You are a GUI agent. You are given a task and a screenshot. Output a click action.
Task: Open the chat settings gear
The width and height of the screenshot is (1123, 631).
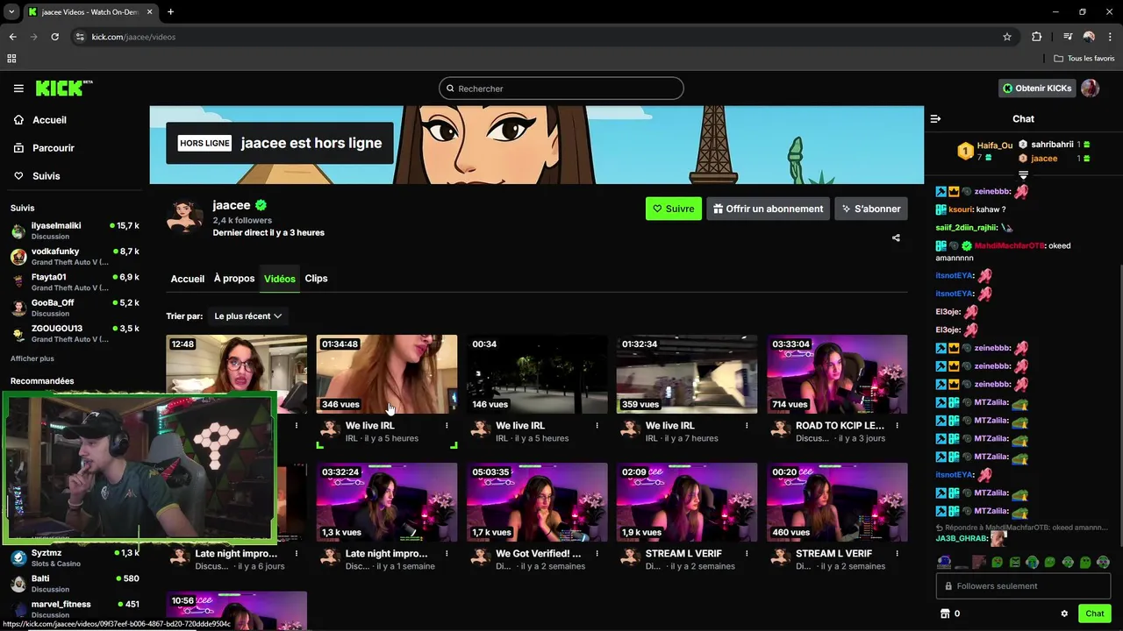point(1064,613)
